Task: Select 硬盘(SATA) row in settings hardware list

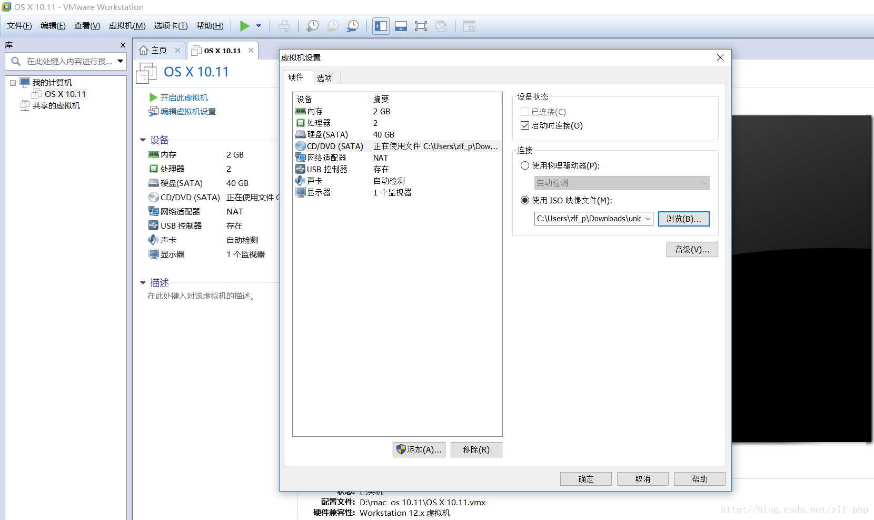Action: (x=397, y=134)
